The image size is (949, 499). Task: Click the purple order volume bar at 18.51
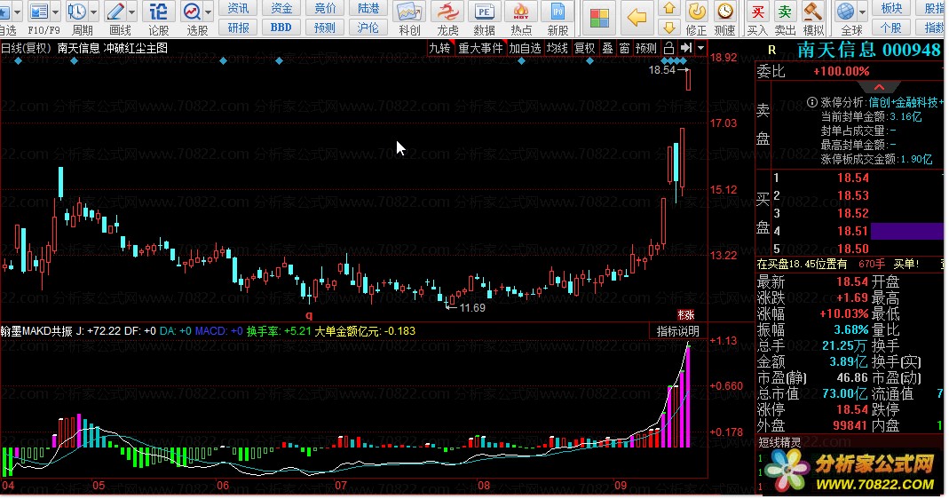(906, 231)
